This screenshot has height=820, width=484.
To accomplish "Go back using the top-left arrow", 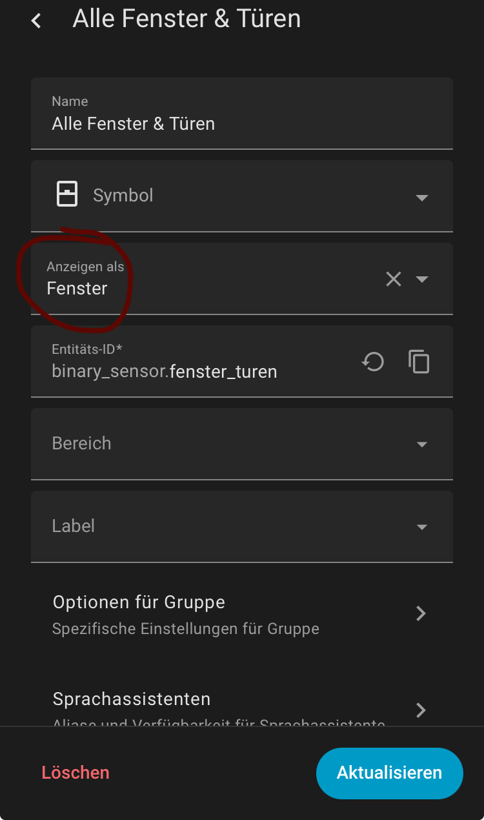I will (x=36, y=21).
